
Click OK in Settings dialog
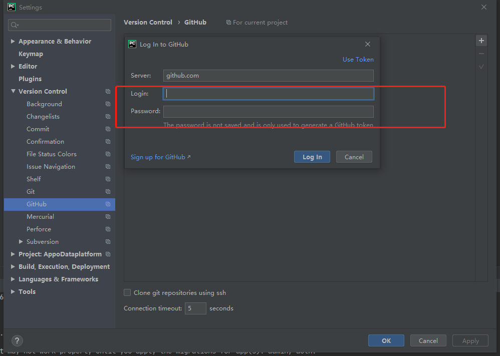coord(386,340)
